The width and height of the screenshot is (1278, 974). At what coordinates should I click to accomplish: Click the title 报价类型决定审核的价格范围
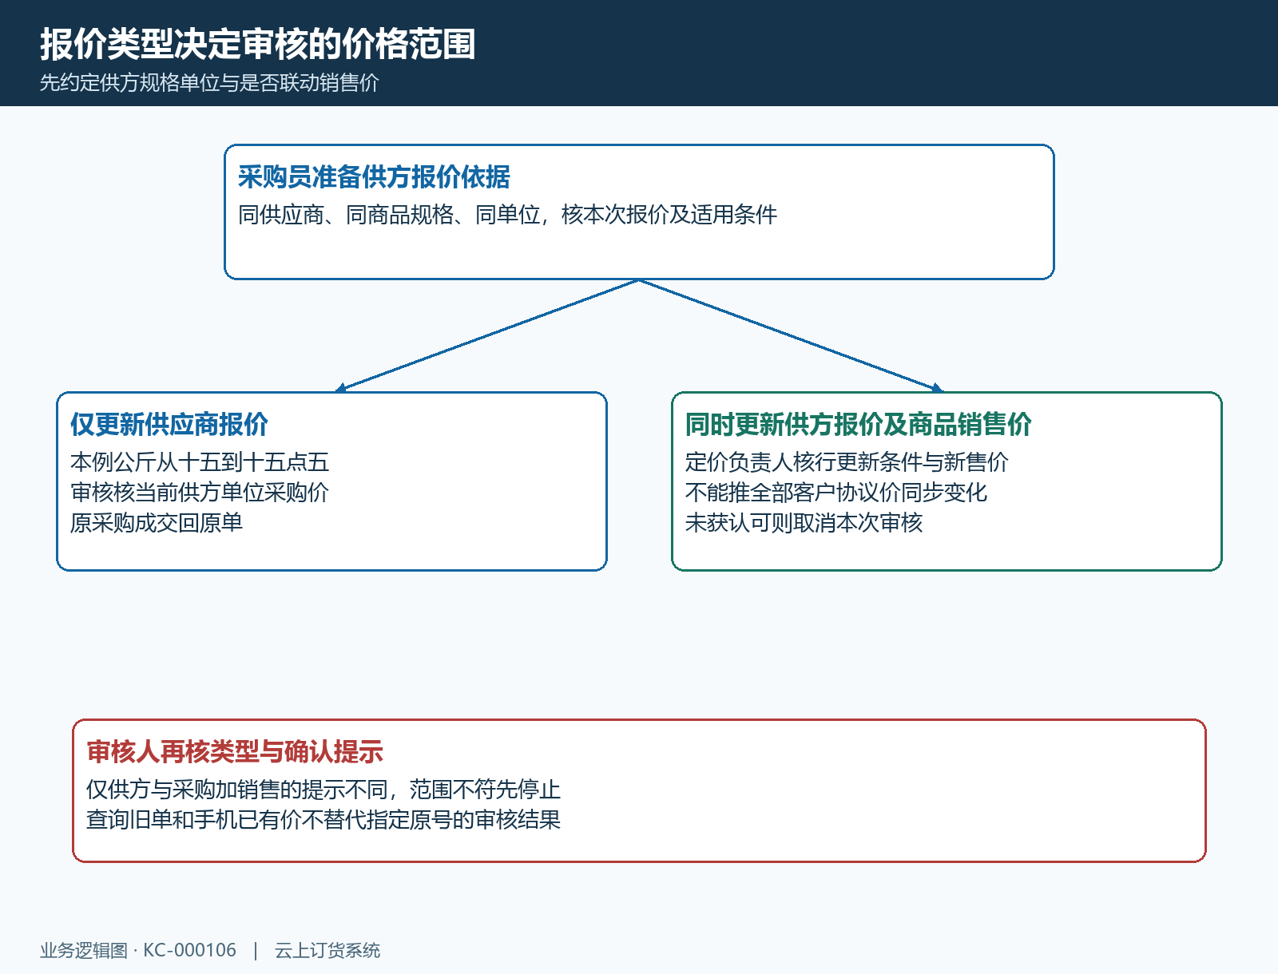pos(258,44)
